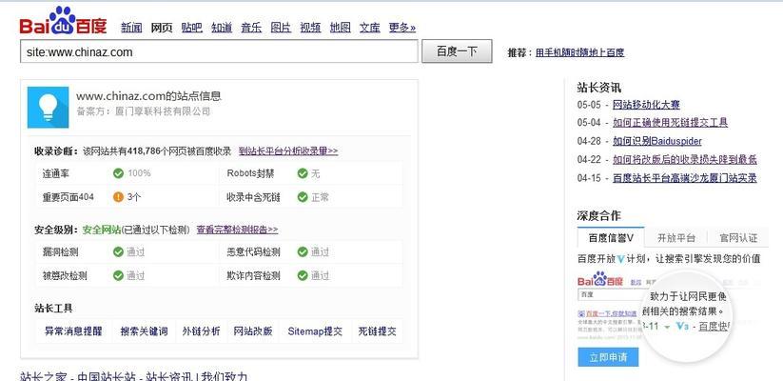Click the blue lightbulb site icon

coord(48,107)
